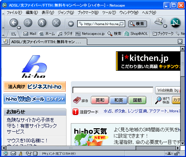Open the ツール(T) menu
This screenshot has width=186, height=157.
coord(109,12)
